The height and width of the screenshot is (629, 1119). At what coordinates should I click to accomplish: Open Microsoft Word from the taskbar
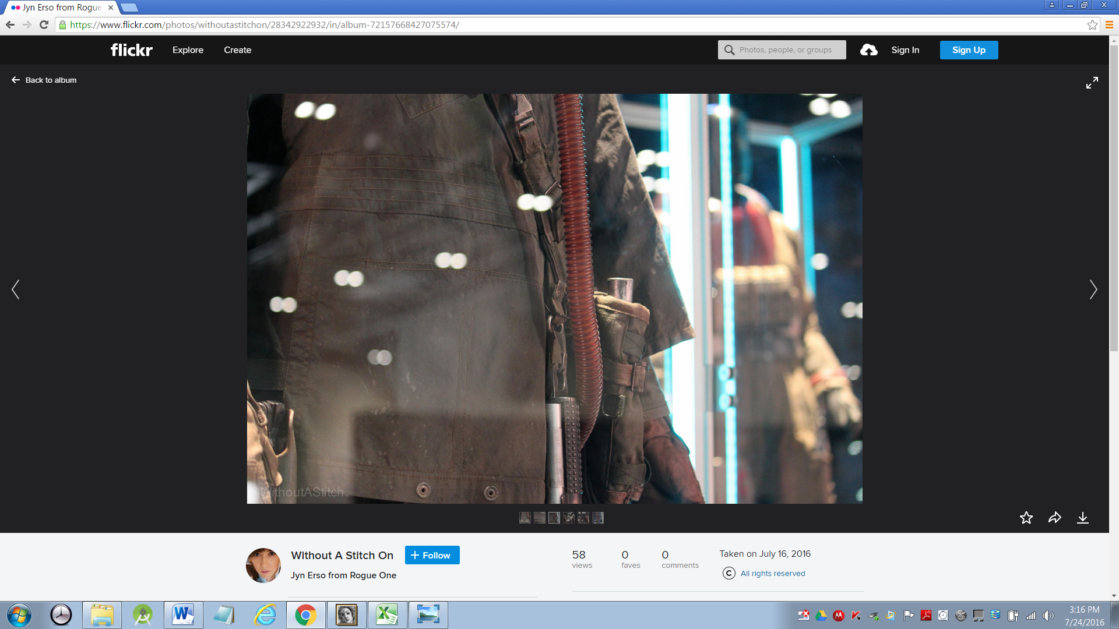tap(183, 615)
